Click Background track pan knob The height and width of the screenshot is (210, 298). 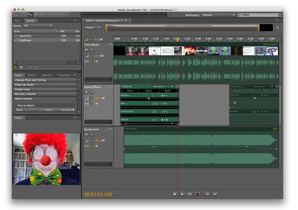tap(91, 146)
